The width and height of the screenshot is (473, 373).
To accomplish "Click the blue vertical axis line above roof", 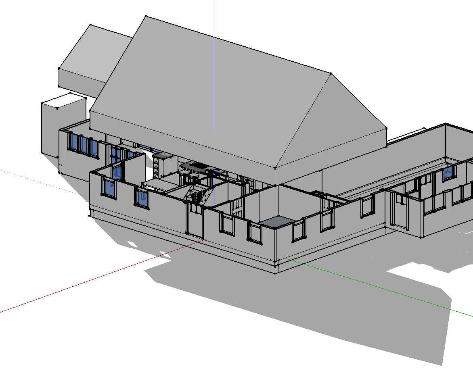I will 214,66.
